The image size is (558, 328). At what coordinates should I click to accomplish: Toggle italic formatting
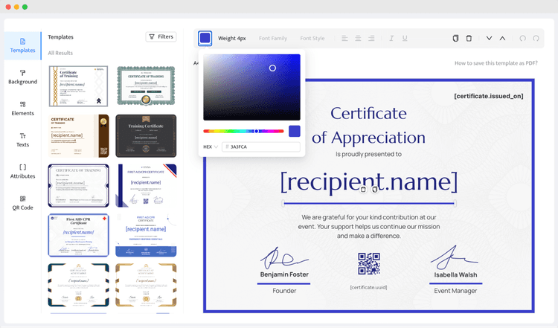click(391, 38)
